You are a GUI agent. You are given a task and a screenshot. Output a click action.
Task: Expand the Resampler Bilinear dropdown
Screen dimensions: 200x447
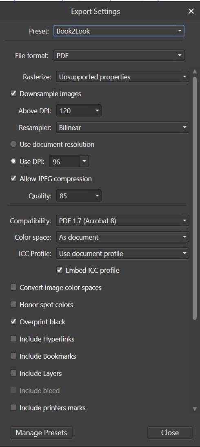(122, 128)
